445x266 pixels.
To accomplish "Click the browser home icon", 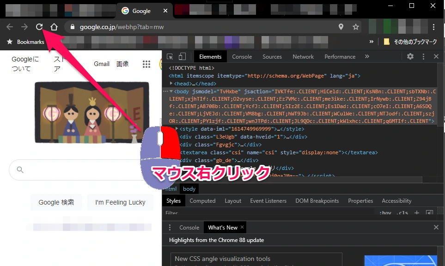I will pyautogui.click(x=54, y=27).
